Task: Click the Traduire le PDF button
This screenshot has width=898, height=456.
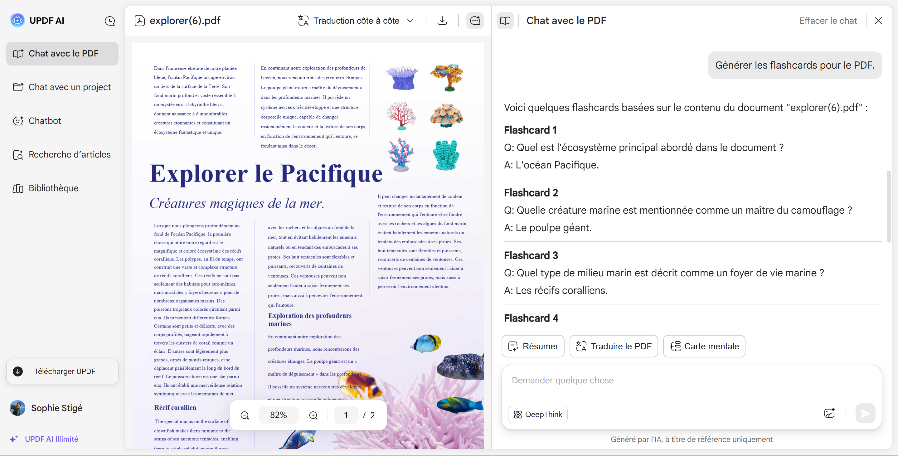Action: tap(614, 346)
